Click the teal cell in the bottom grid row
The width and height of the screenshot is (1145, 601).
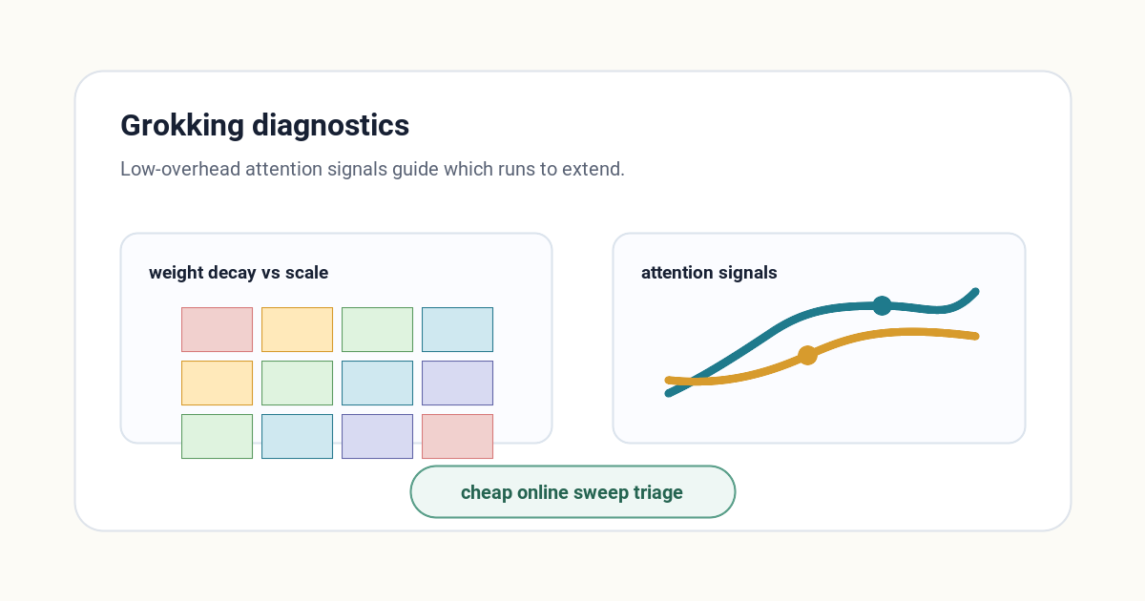coord(297,436)
